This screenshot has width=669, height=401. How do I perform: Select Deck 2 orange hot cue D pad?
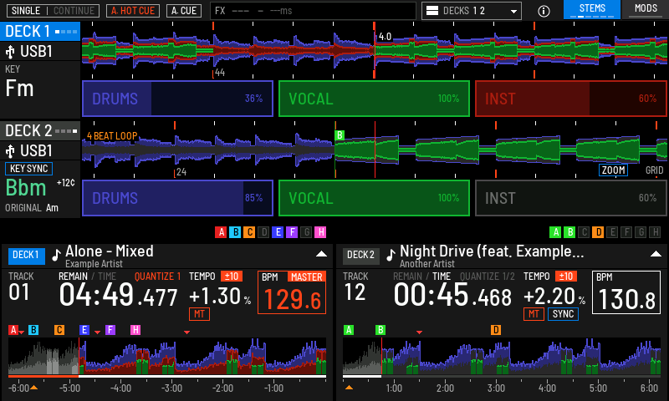tap(598, 232)
